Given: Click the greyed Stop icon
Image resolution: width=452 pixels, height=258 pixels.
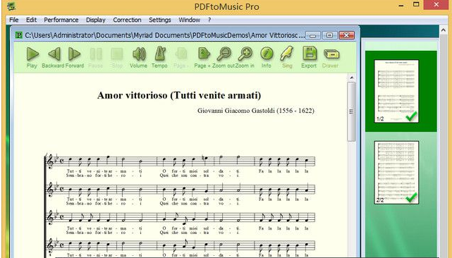Looking at the screenshot, I should click(x=117, y=54).
